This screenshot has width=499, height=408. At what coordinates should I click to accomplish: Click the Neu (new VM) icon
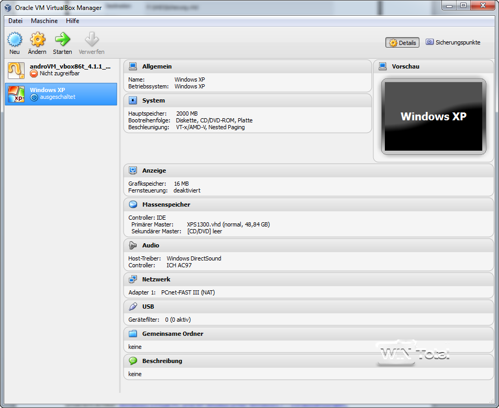pyautogui.click(x=15, y=39)
